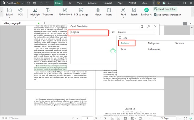This screenshot has width=194, height=120.
Task: Click the Save icon in title bar
Action: coord(28,3)
